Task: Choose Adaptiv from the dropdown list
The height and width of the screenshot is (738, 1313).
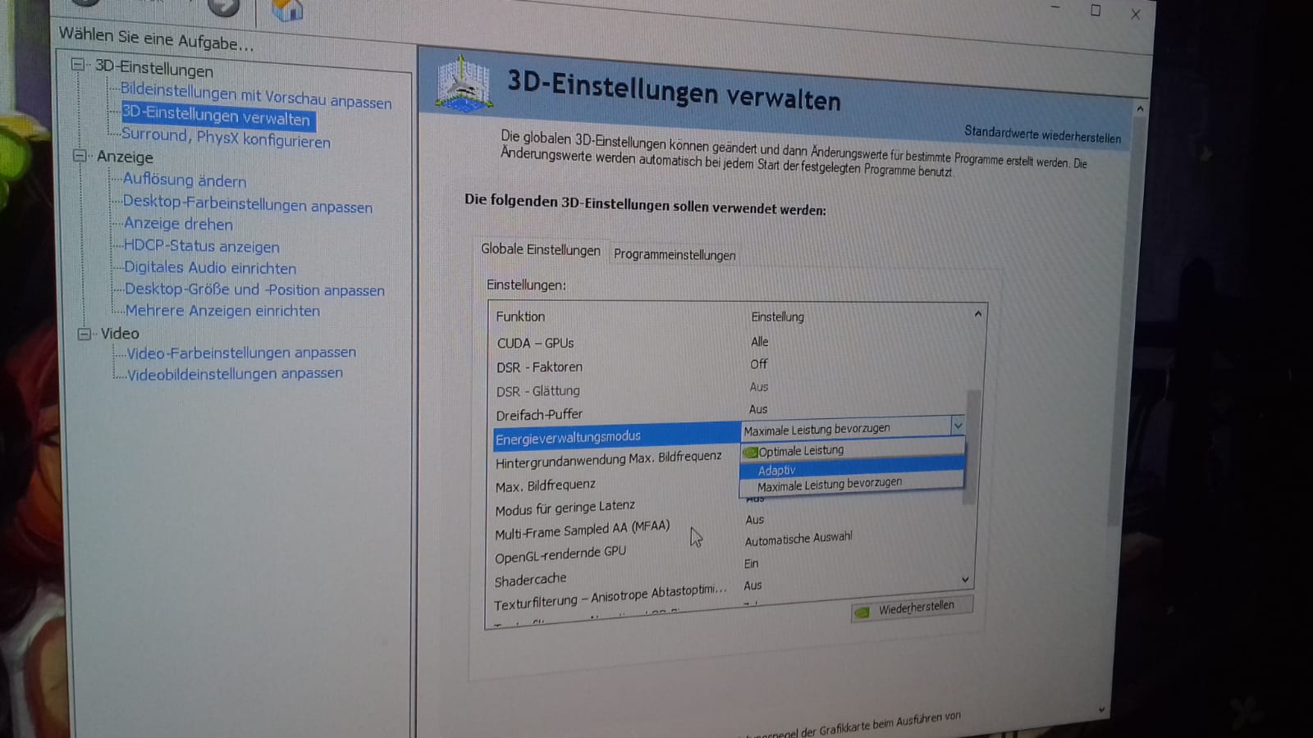Action: 852,468
